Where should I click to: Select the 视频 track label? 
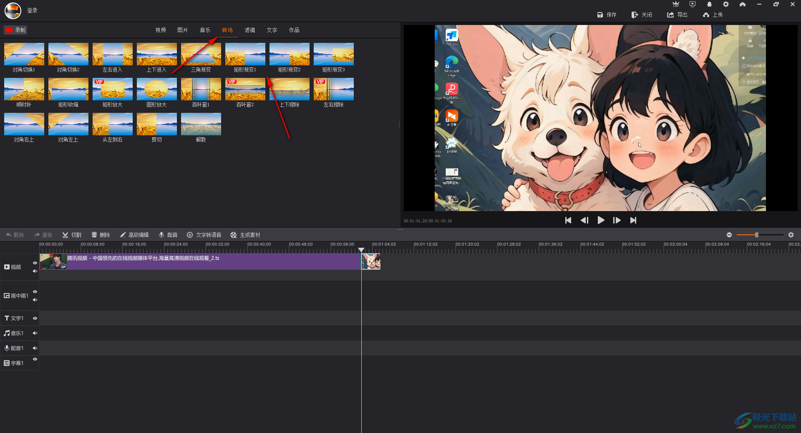pos(13,267)
